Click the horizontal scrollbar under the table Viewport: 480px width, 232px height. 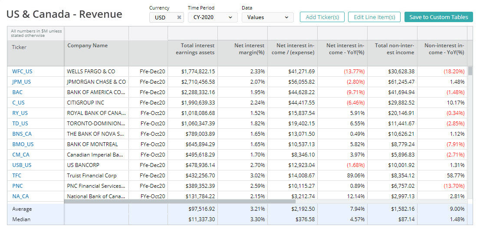click(x=180, y=201)
